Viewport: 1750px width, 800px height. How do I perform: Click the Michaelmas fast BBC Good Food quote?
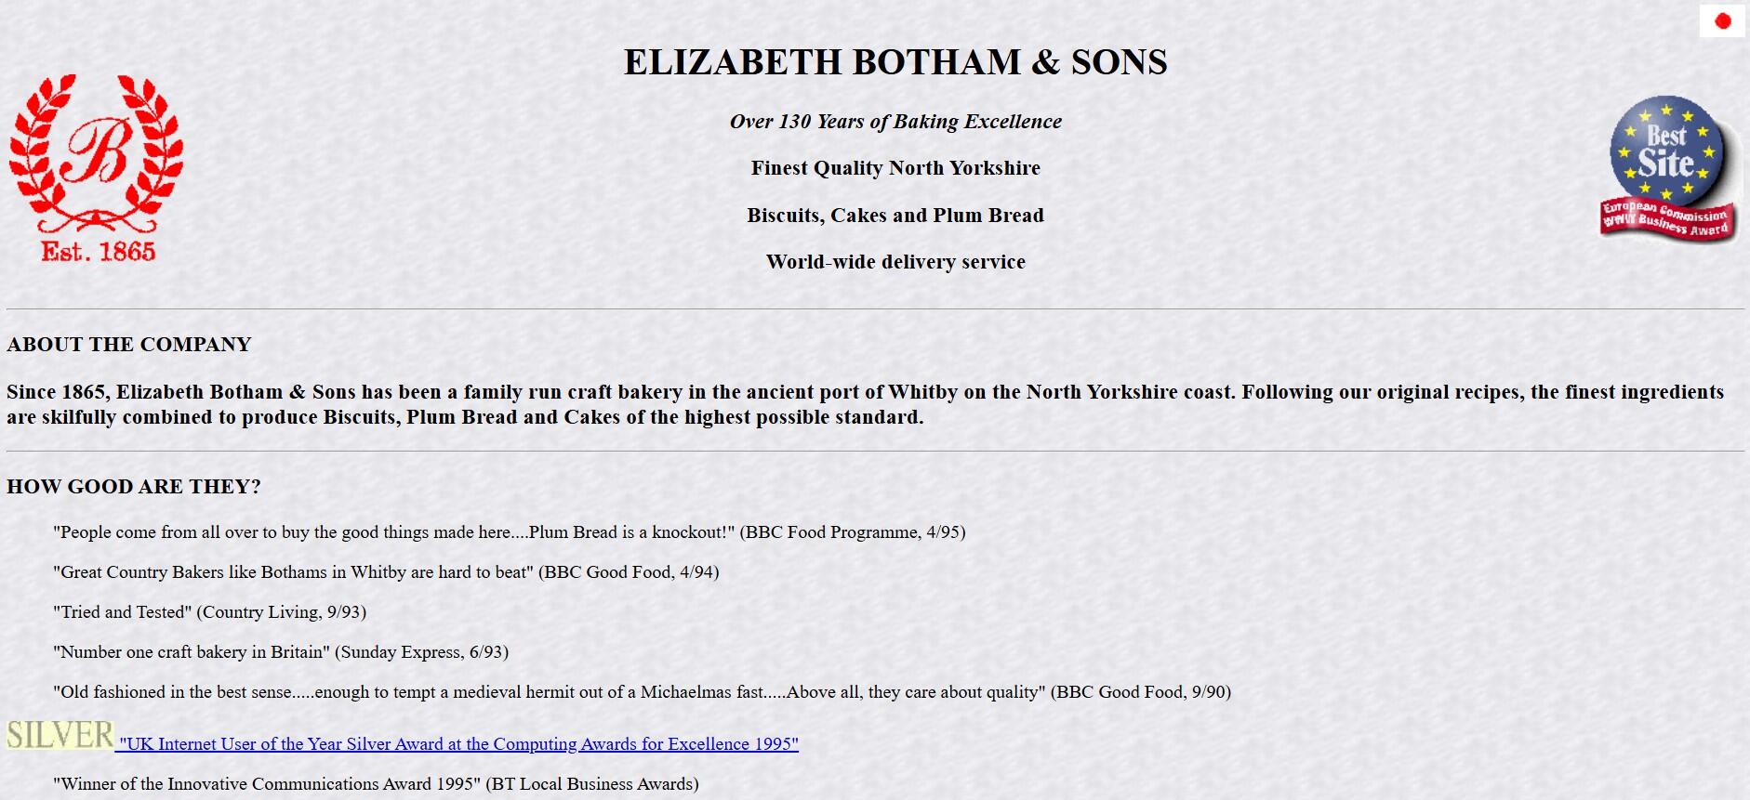(642, 692)
